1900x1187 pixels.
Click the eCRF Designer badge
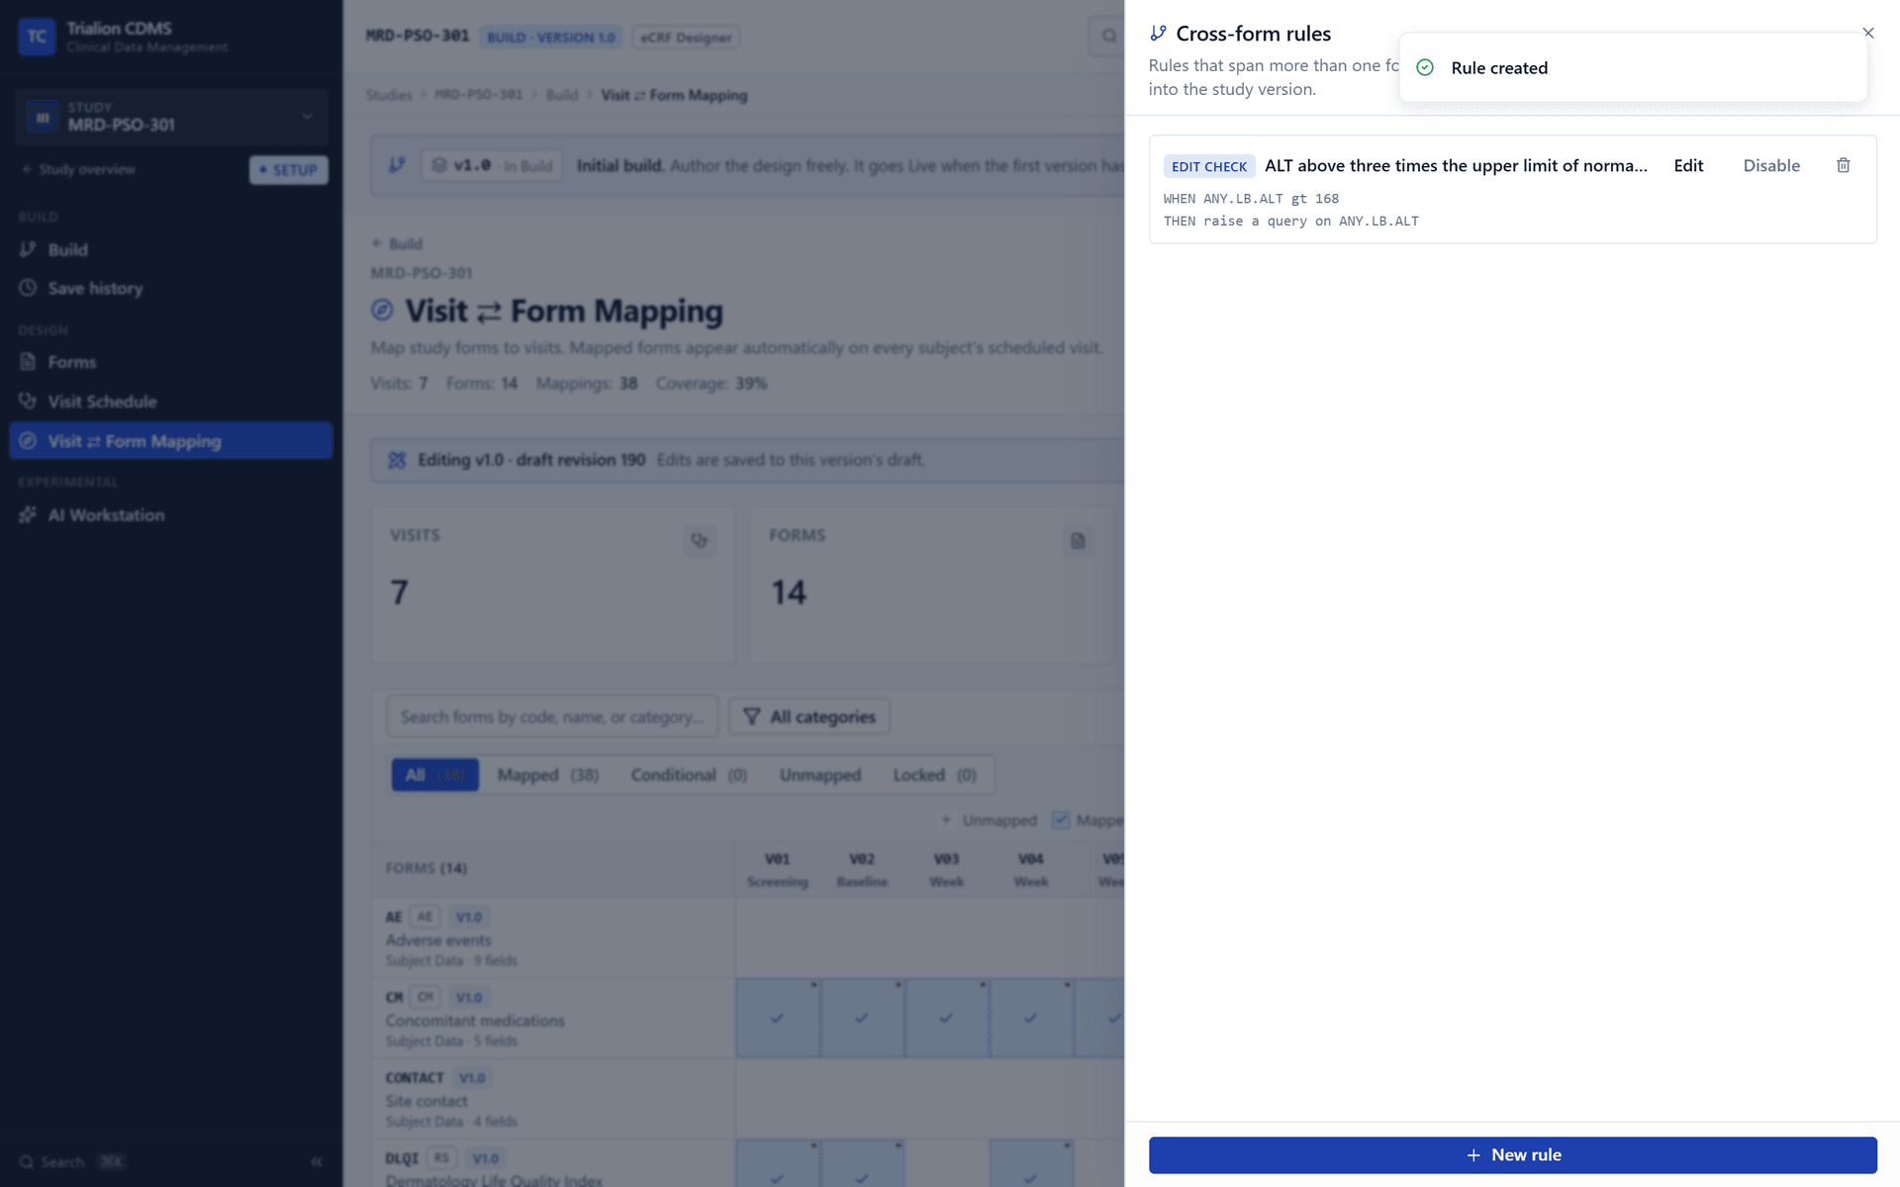(x=686, y=38)
